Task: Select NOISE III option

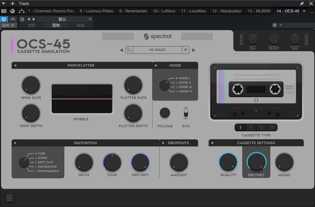Action: (x=184, y=87)
